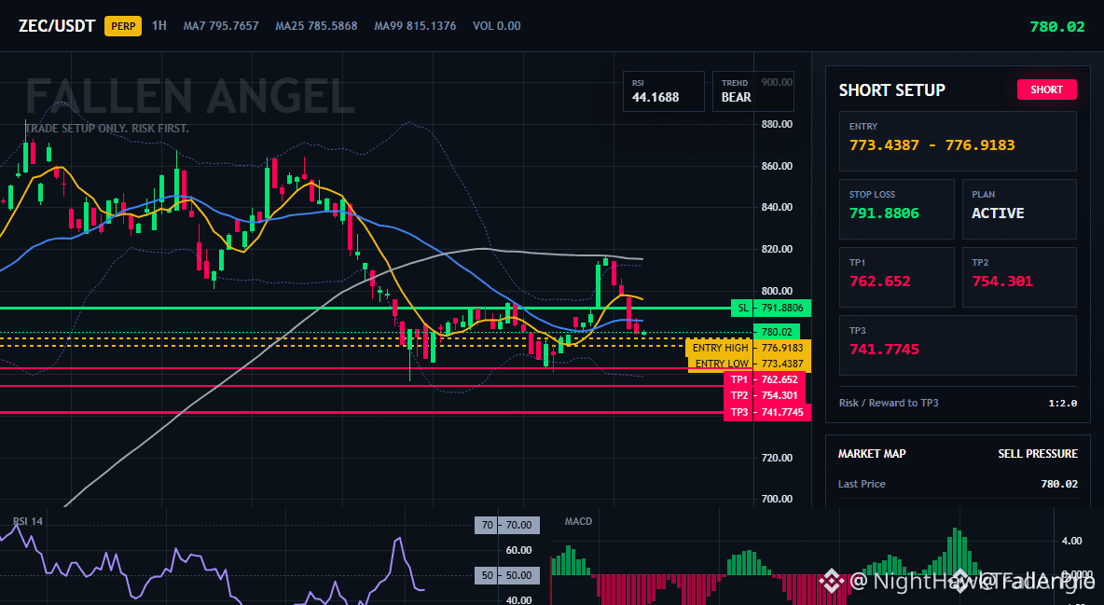1104x605 pixels.
Task: Click the VOL 0.00 indicator
Action: pyautogui.click(x=497, y=26)
